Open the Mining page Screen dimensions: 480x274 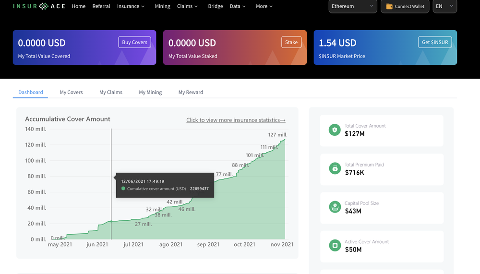click(x=163, y=6)
